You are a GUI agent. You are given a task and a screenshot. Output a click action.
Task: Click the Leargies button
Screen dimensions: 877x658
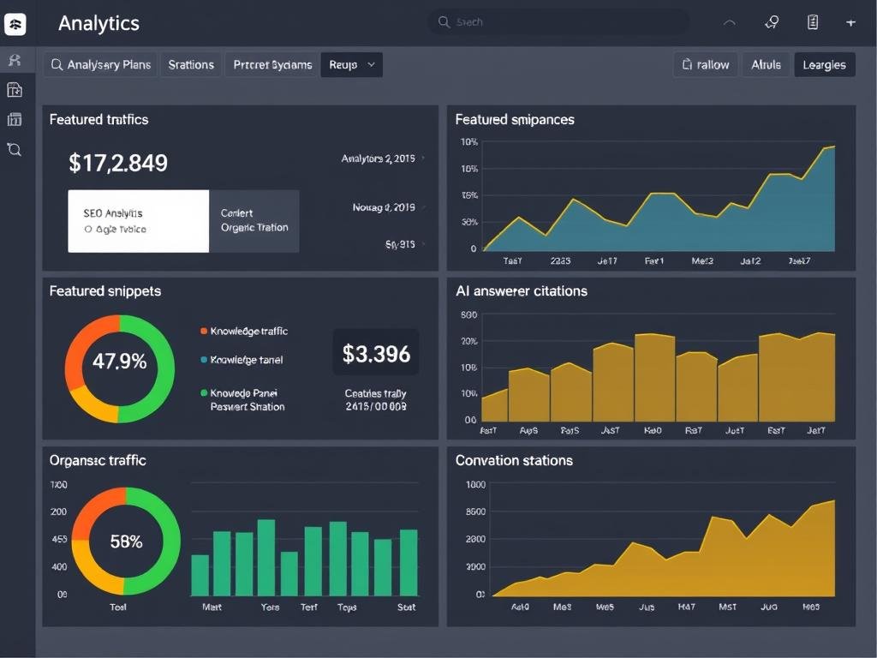(824, 65)
